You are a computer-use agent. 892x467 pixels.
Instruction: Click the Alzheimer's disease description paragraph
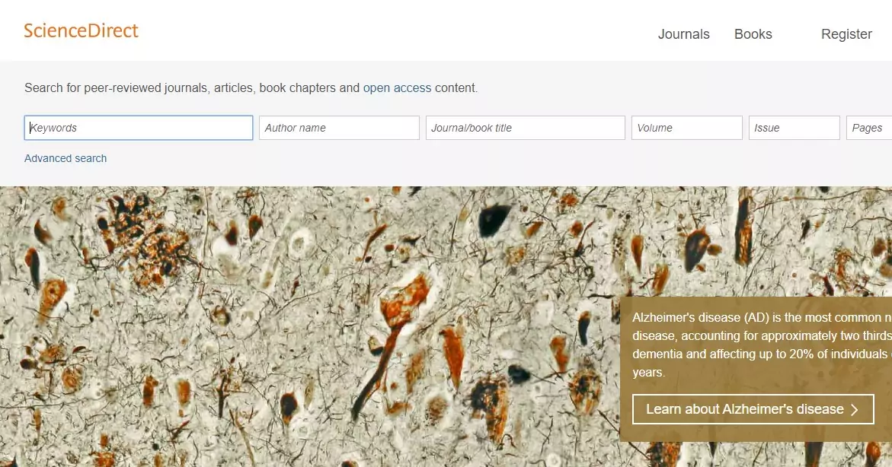pos(762,345)
